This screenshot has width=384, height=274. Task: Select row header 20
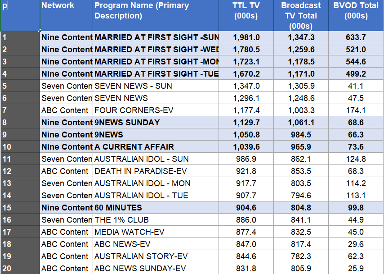click(20, 269)
